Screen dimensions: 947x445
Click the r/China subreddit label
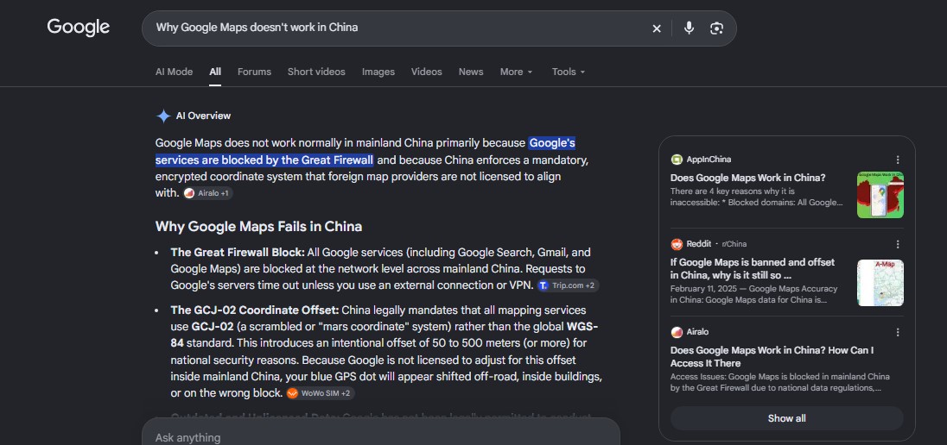coord(734,244)
